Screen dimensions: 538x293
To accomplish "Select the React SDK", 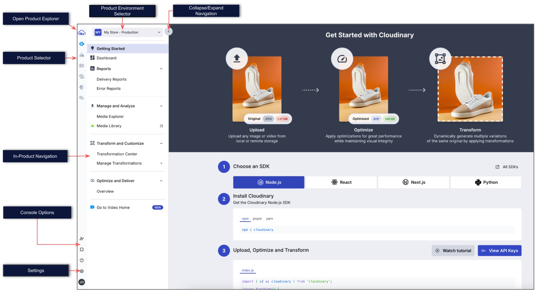I will (341, 182).
